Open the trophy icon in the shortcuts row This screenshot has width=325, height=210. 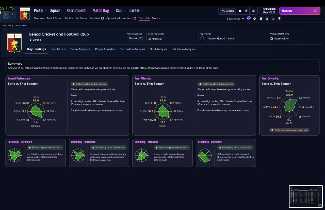point(279,19)
